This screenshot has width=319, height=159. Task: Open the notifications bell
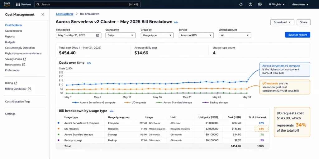(241, 4)
